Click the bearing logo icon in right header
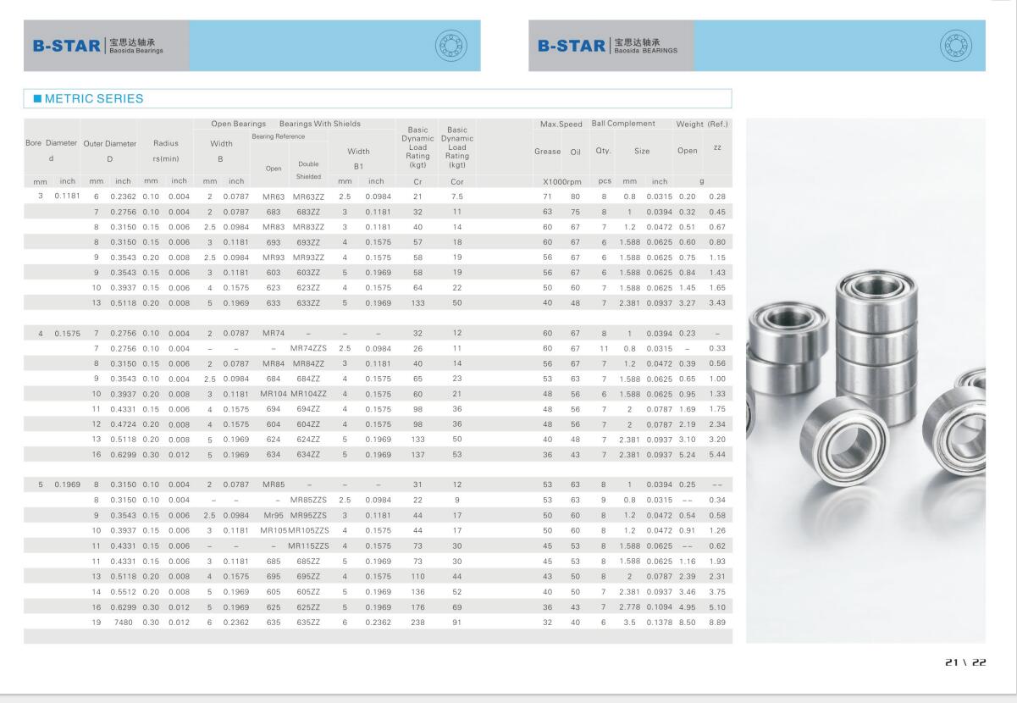The image size is (1017, 703). point(956,45)
